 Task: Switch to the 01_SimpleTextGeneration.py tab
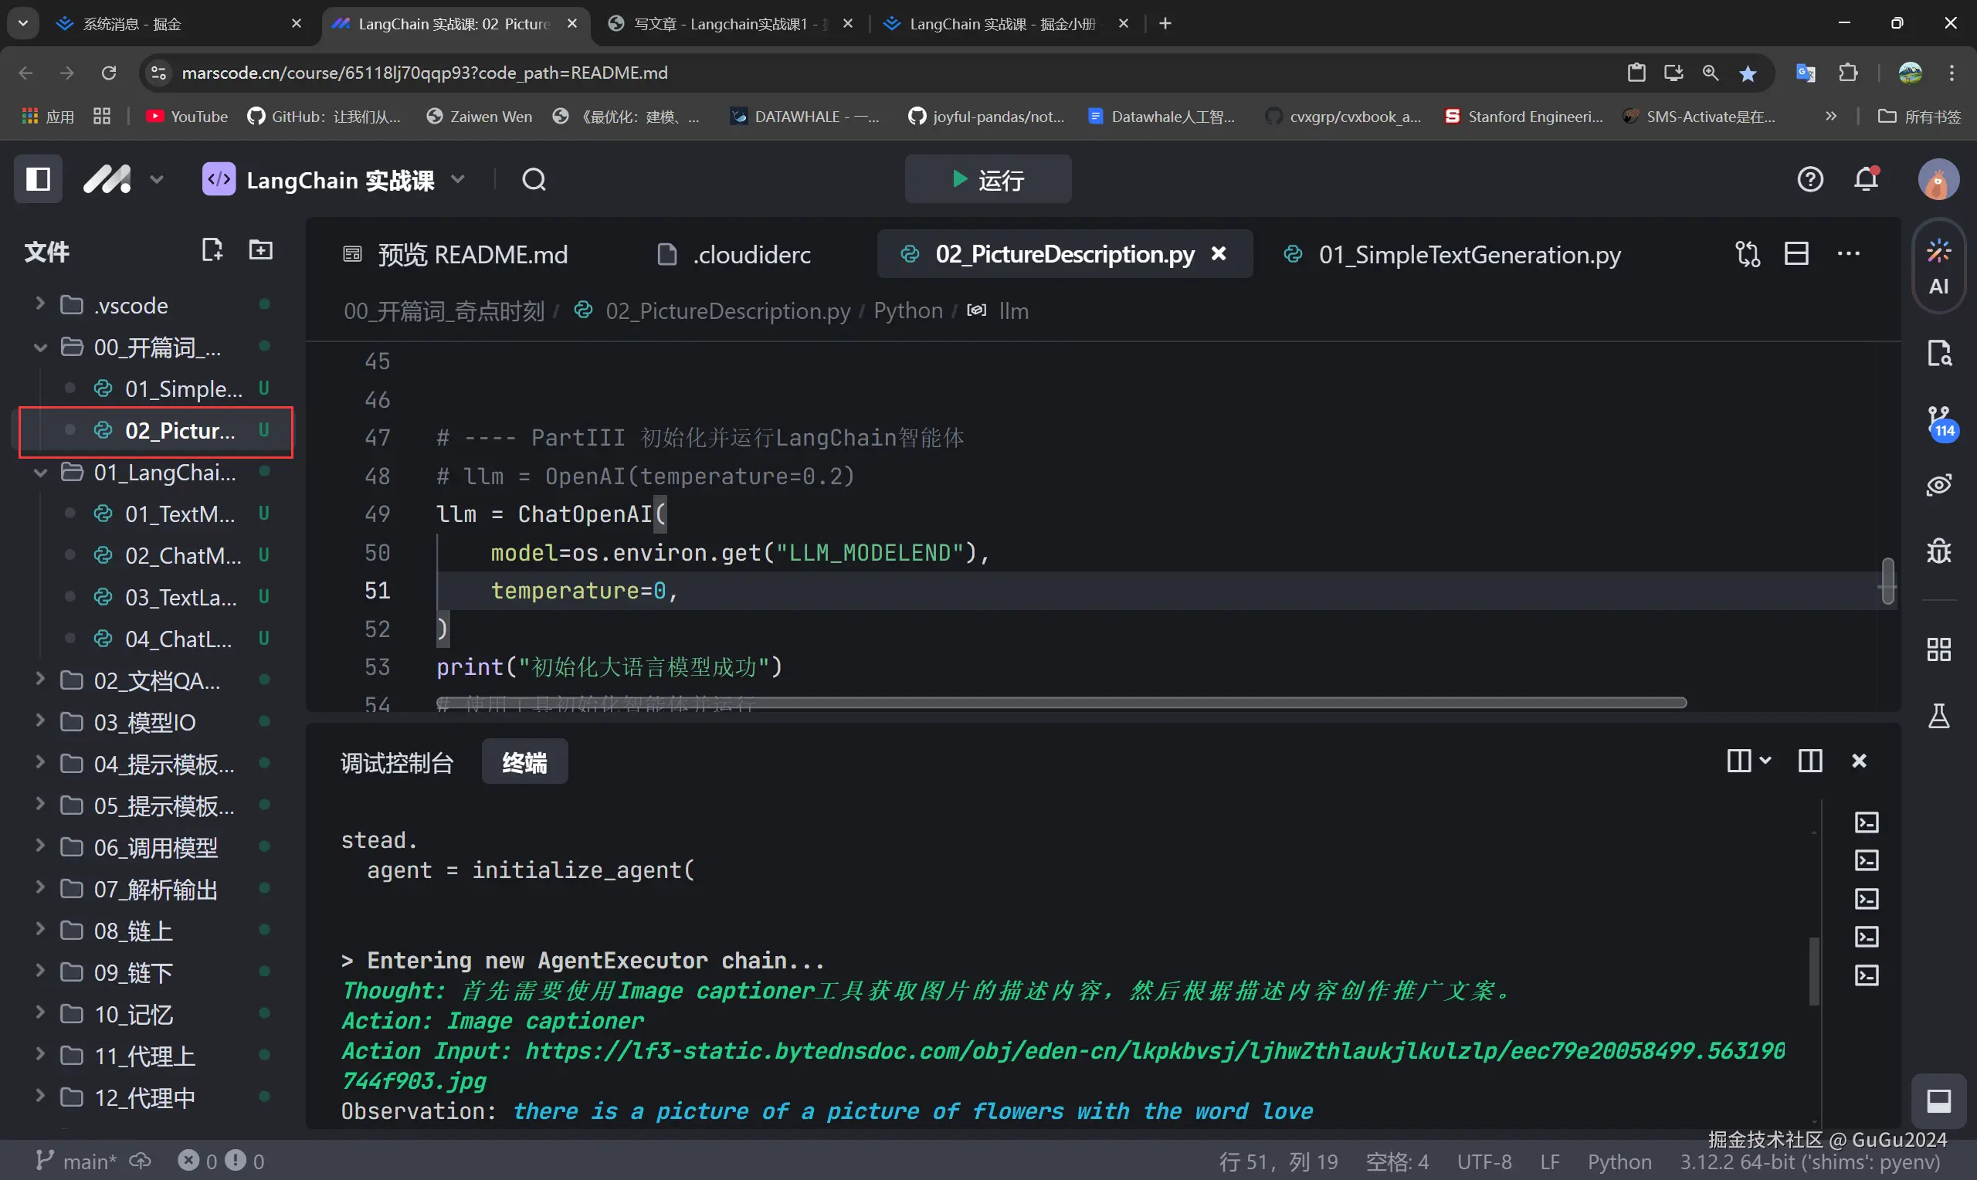coord(1468,254)
